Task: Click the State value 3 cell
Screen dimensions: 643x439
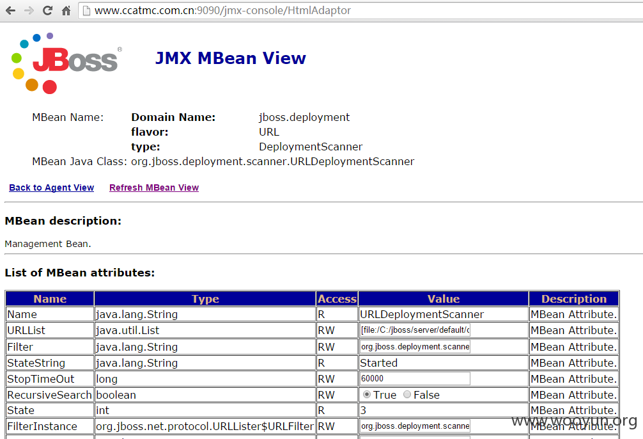Action: pos(444,410)
